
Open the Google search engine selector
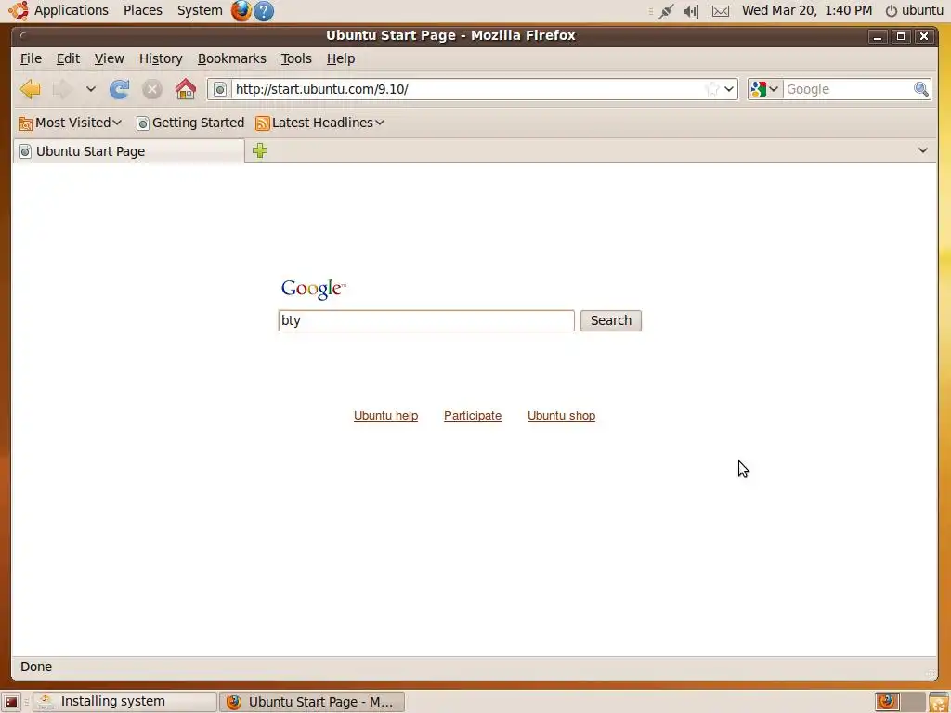[x=765, y=89]
